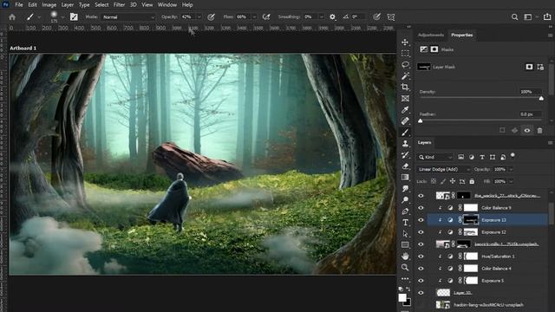The image size is (555, 312).
Task: Select the Smudge tool
Action: point(405,189)
